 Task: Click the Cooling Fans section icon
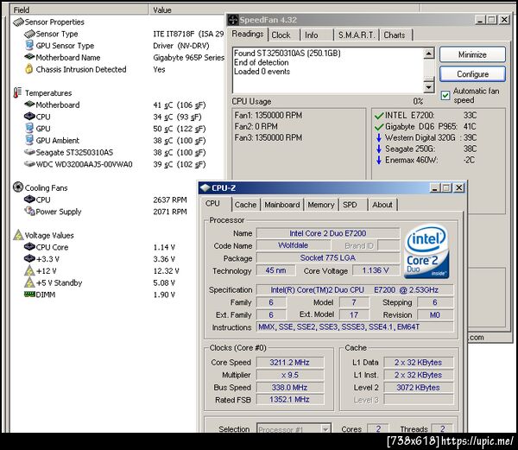point(18,187)
